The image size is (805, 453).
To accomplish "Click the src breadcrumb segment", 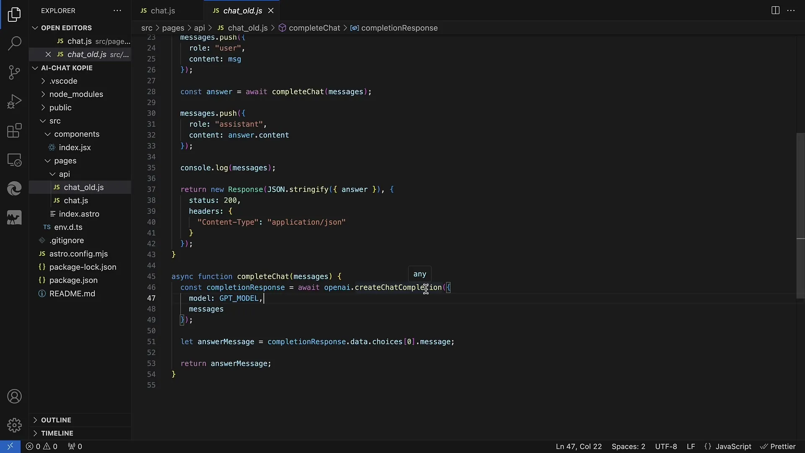I will coord(147,28).
